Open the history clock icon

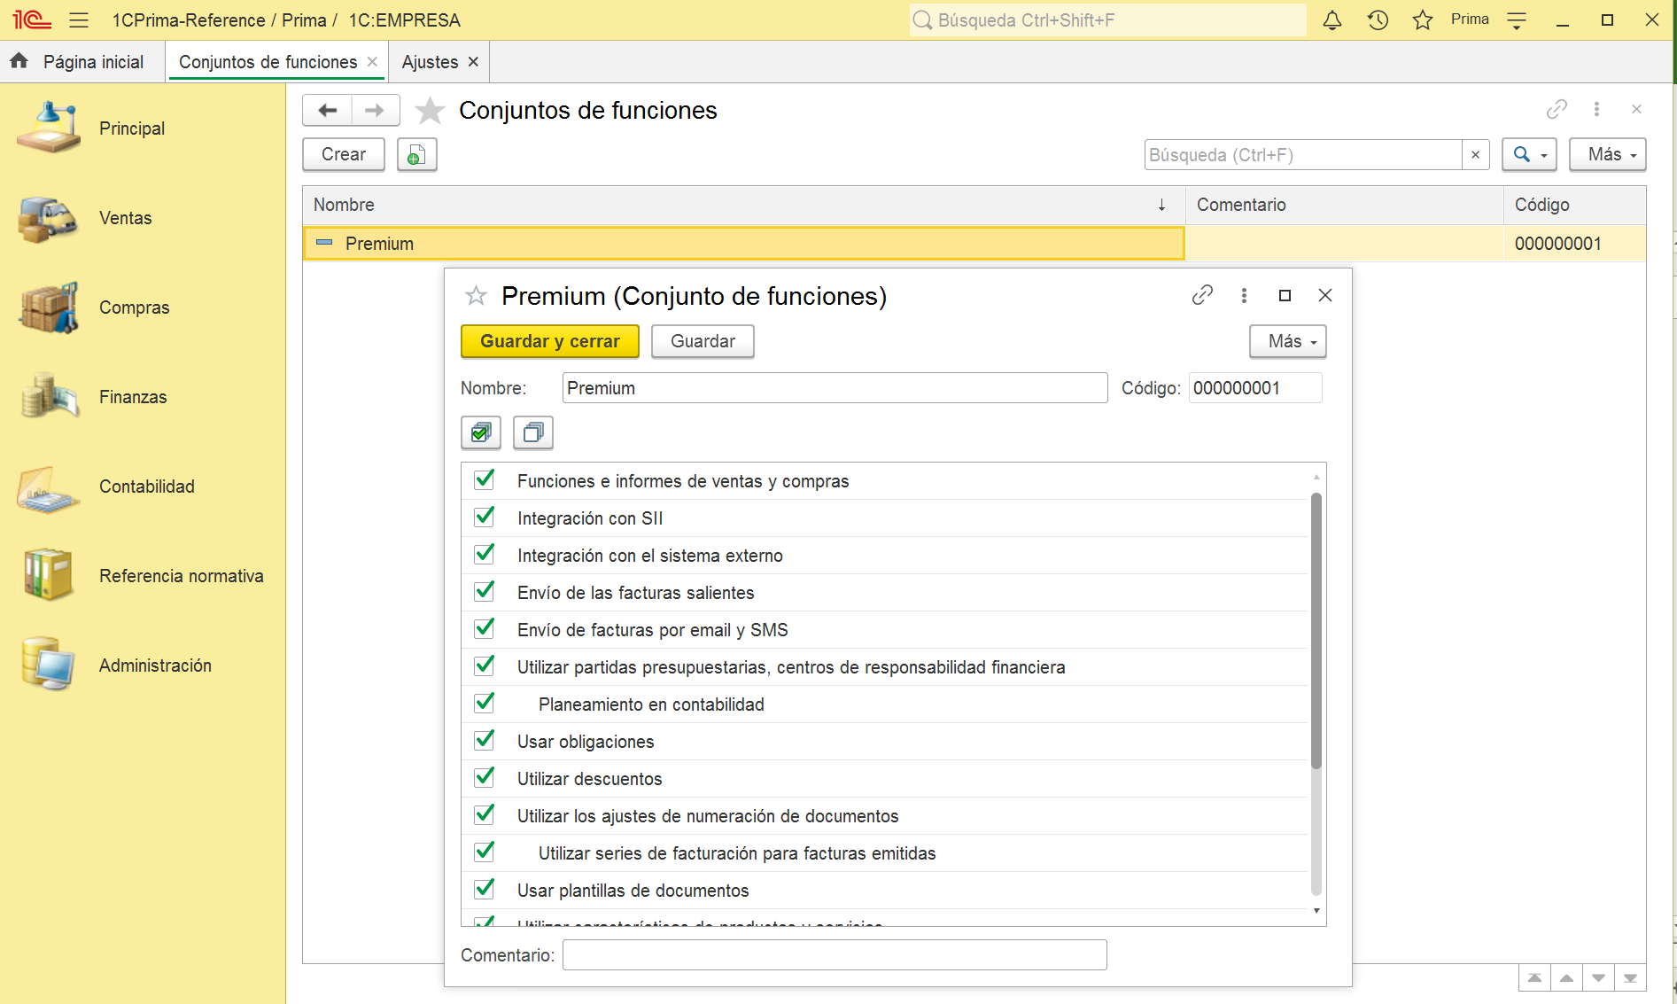1377,20
